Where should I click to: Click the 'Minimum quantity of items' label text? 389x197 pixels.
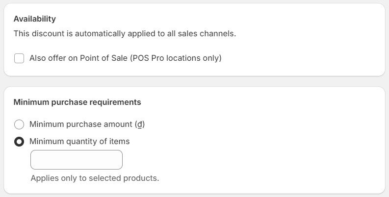79,142
